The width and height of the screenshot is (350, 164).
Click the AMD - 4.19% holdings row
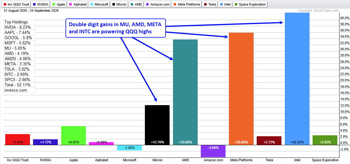click(x=19, y=53)
